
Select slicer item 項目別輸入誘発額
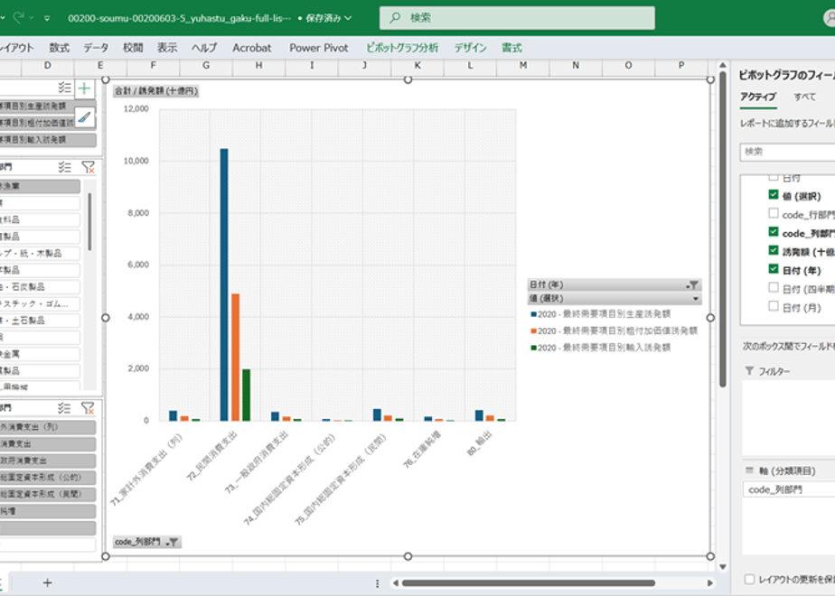tap(48, 140)
